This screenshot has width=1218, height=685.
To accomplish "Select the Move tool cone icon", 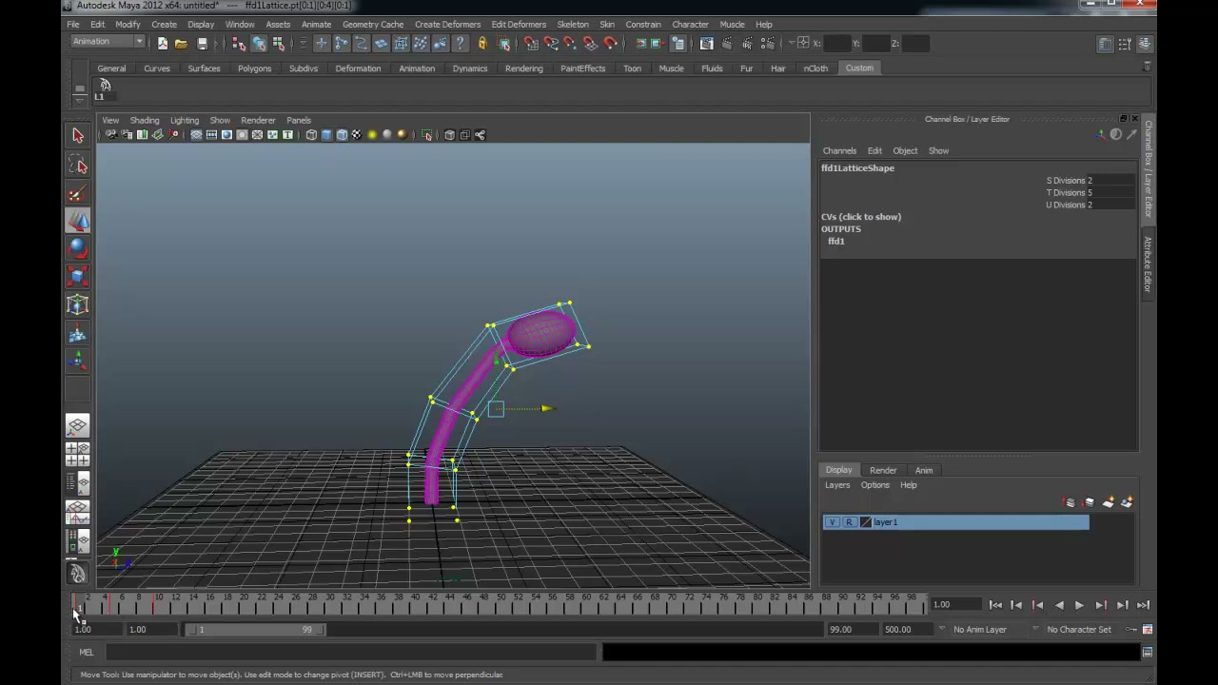I will point(78,222).
